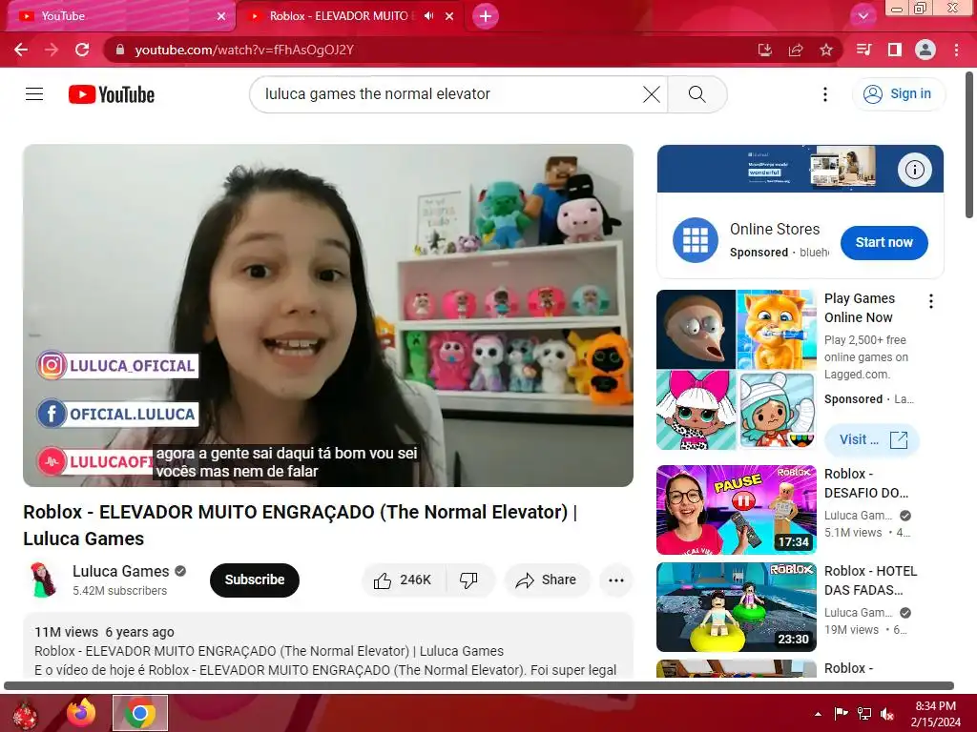The image size is (977, 732).
Task: Show hidden tray icons arrow
Action: (x=818, y=714)
